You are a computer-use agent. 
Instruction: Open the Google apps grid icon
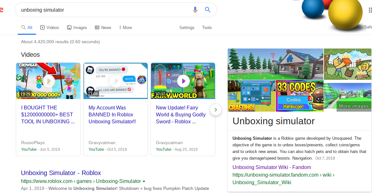(x=370, y=10)
